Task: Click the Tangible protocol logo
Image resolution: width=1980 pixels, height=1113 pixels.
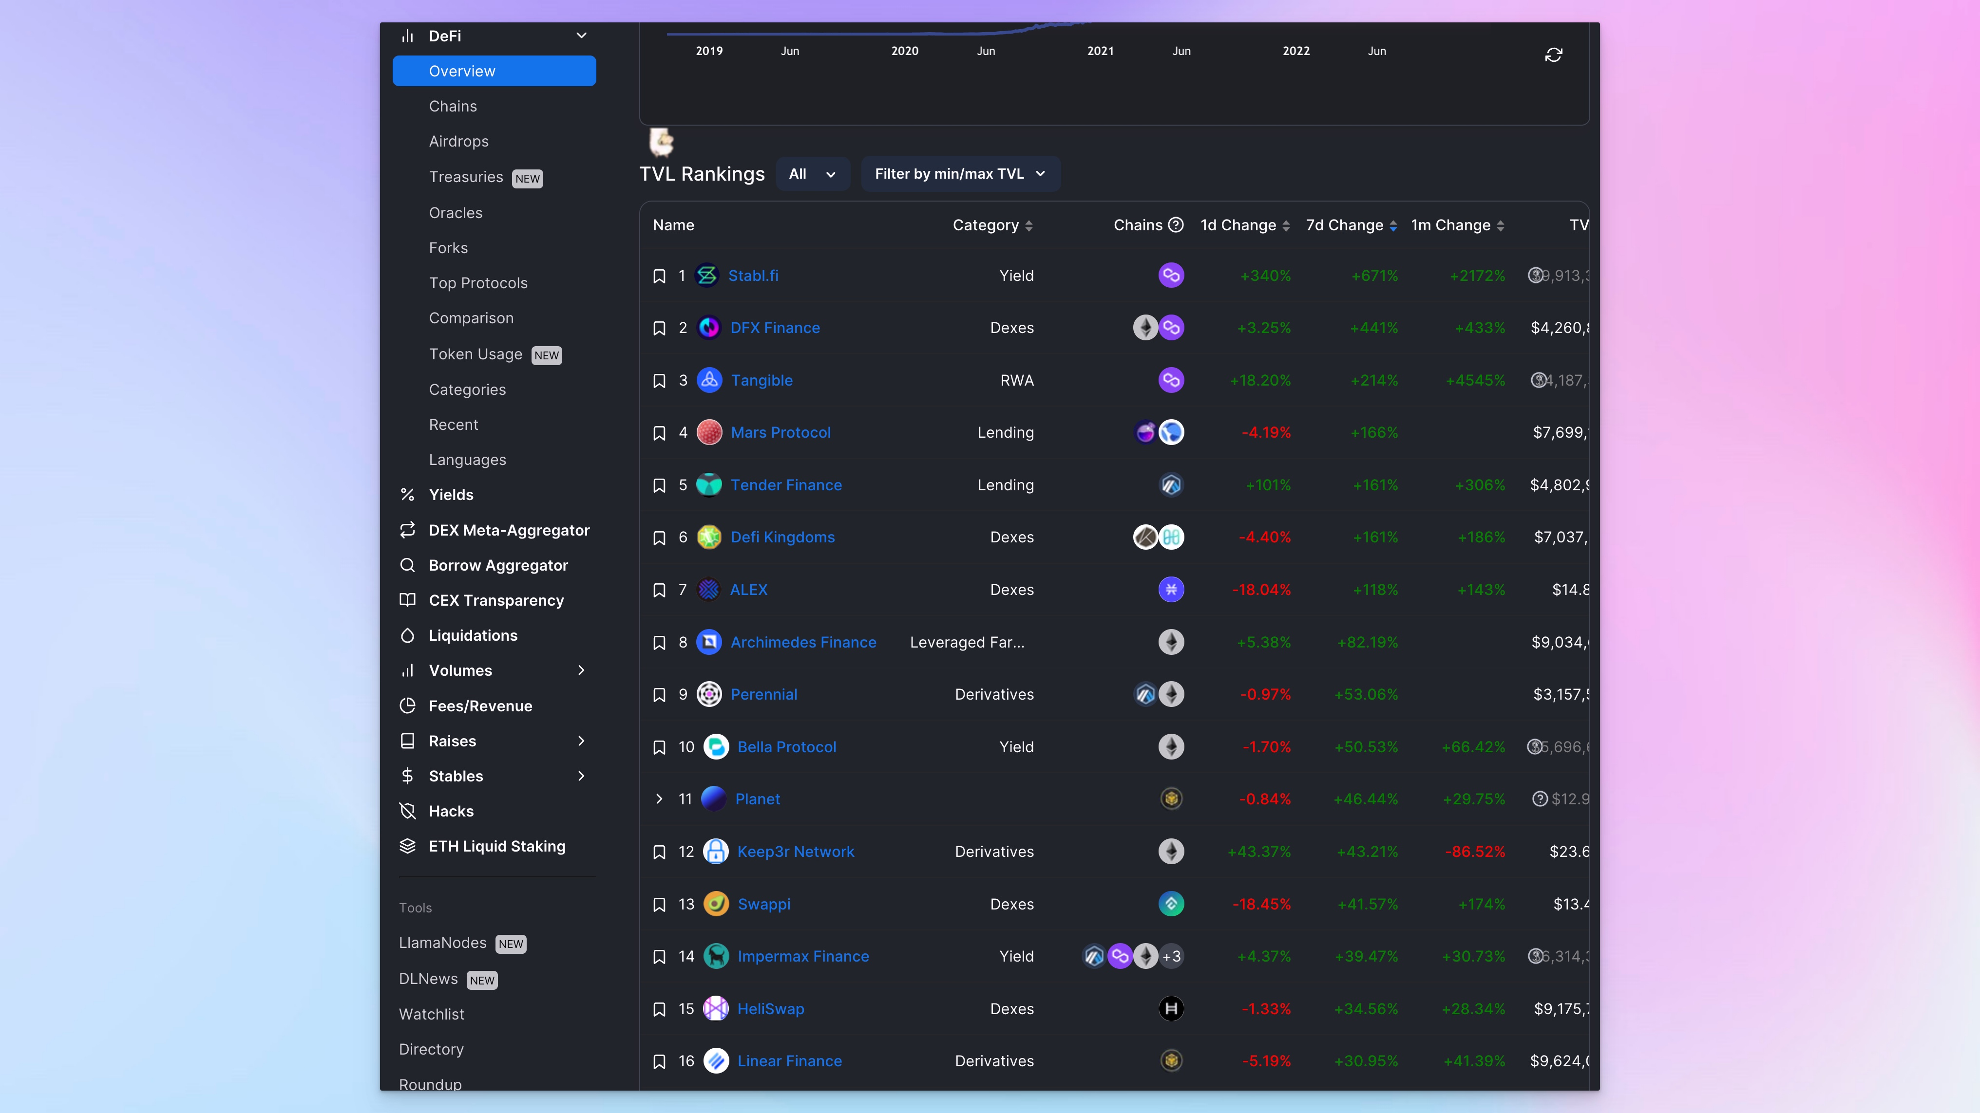Action: coord(709,380)
